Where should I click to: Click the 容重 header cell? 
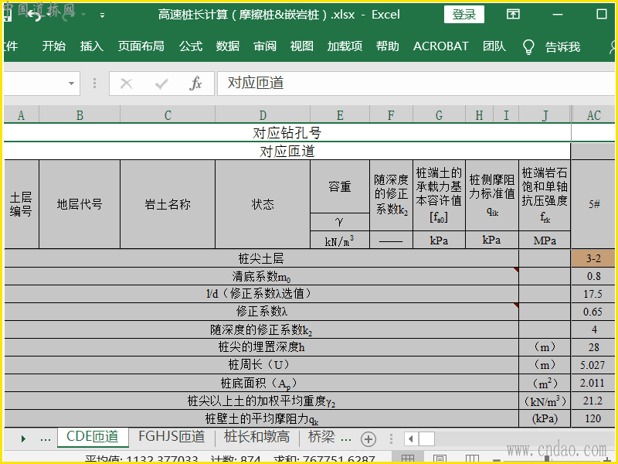coord(340,186)
